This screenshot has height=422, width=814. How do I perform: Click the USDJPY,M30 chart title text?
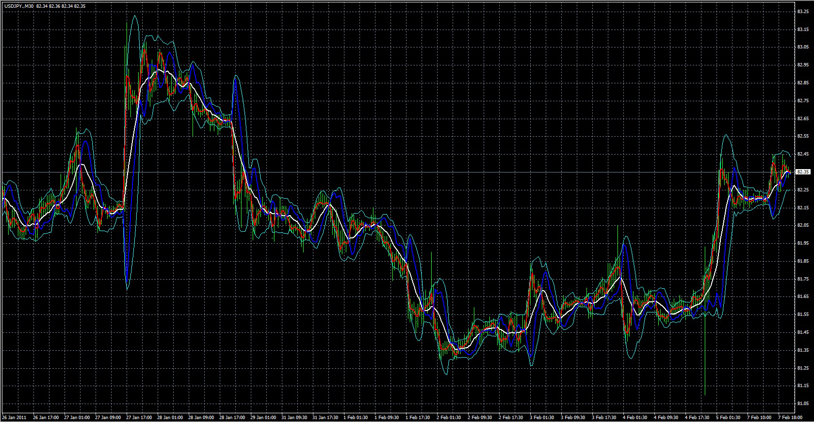18,6
